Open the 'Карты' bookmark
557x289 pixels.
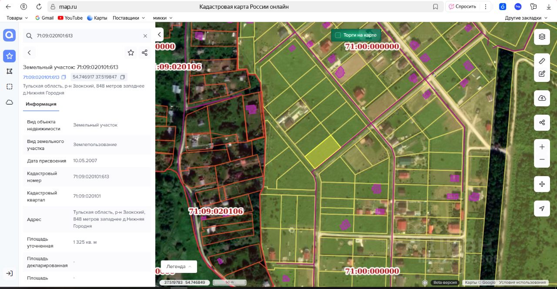point(97,18)
